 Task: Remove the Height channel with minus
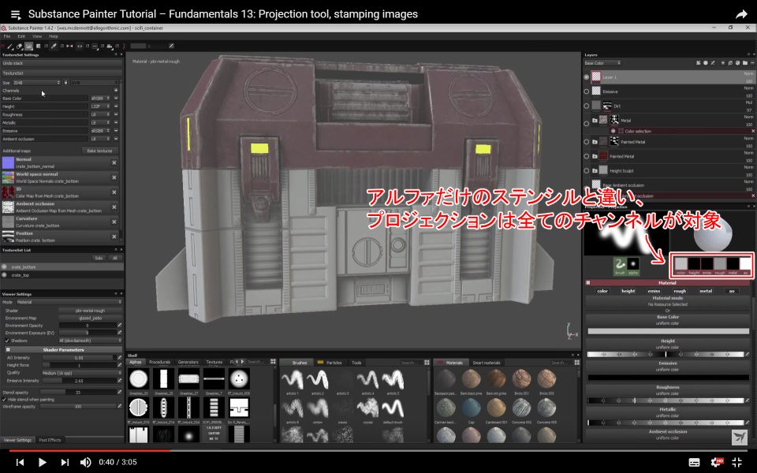[x=116, y=106]
